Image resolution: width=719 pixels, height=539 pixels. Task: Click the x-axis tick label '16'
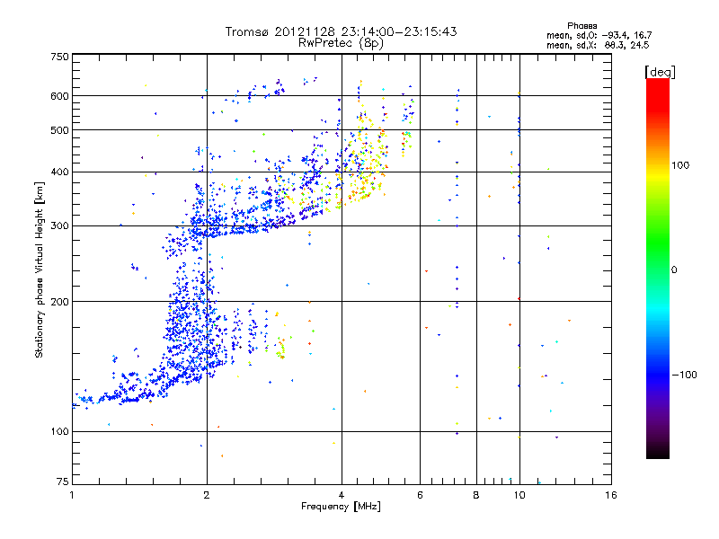pyautogui.click(x=611, y=495)
